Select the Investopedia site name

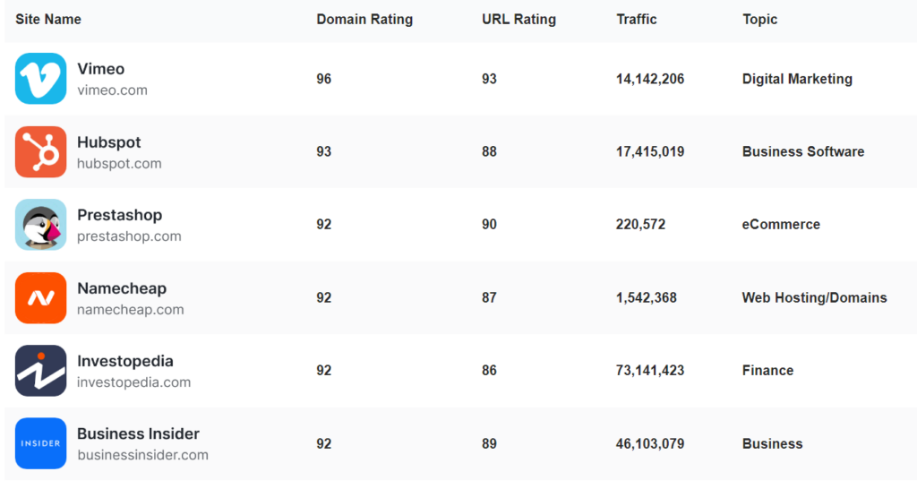(124, 361)
